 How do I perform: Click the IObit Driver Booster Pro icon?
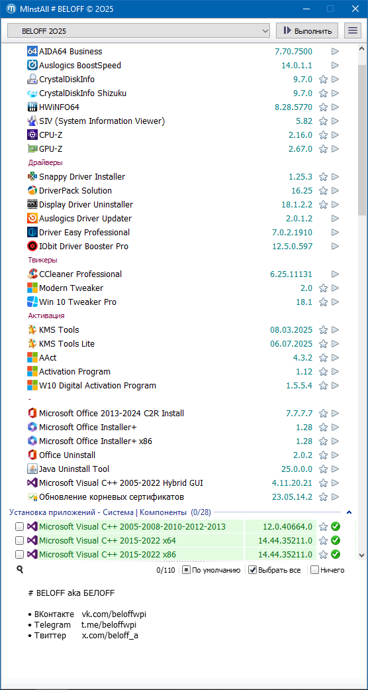[x=32, y=247]
